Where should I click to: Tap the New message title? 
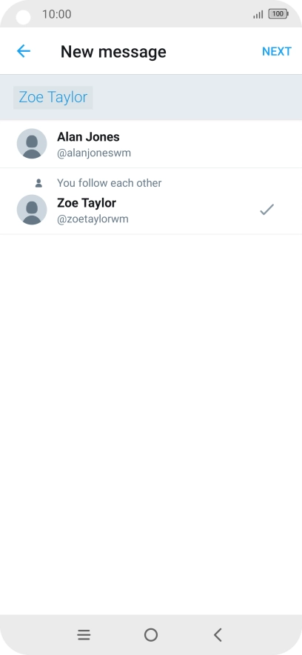(x=113, y=51)
